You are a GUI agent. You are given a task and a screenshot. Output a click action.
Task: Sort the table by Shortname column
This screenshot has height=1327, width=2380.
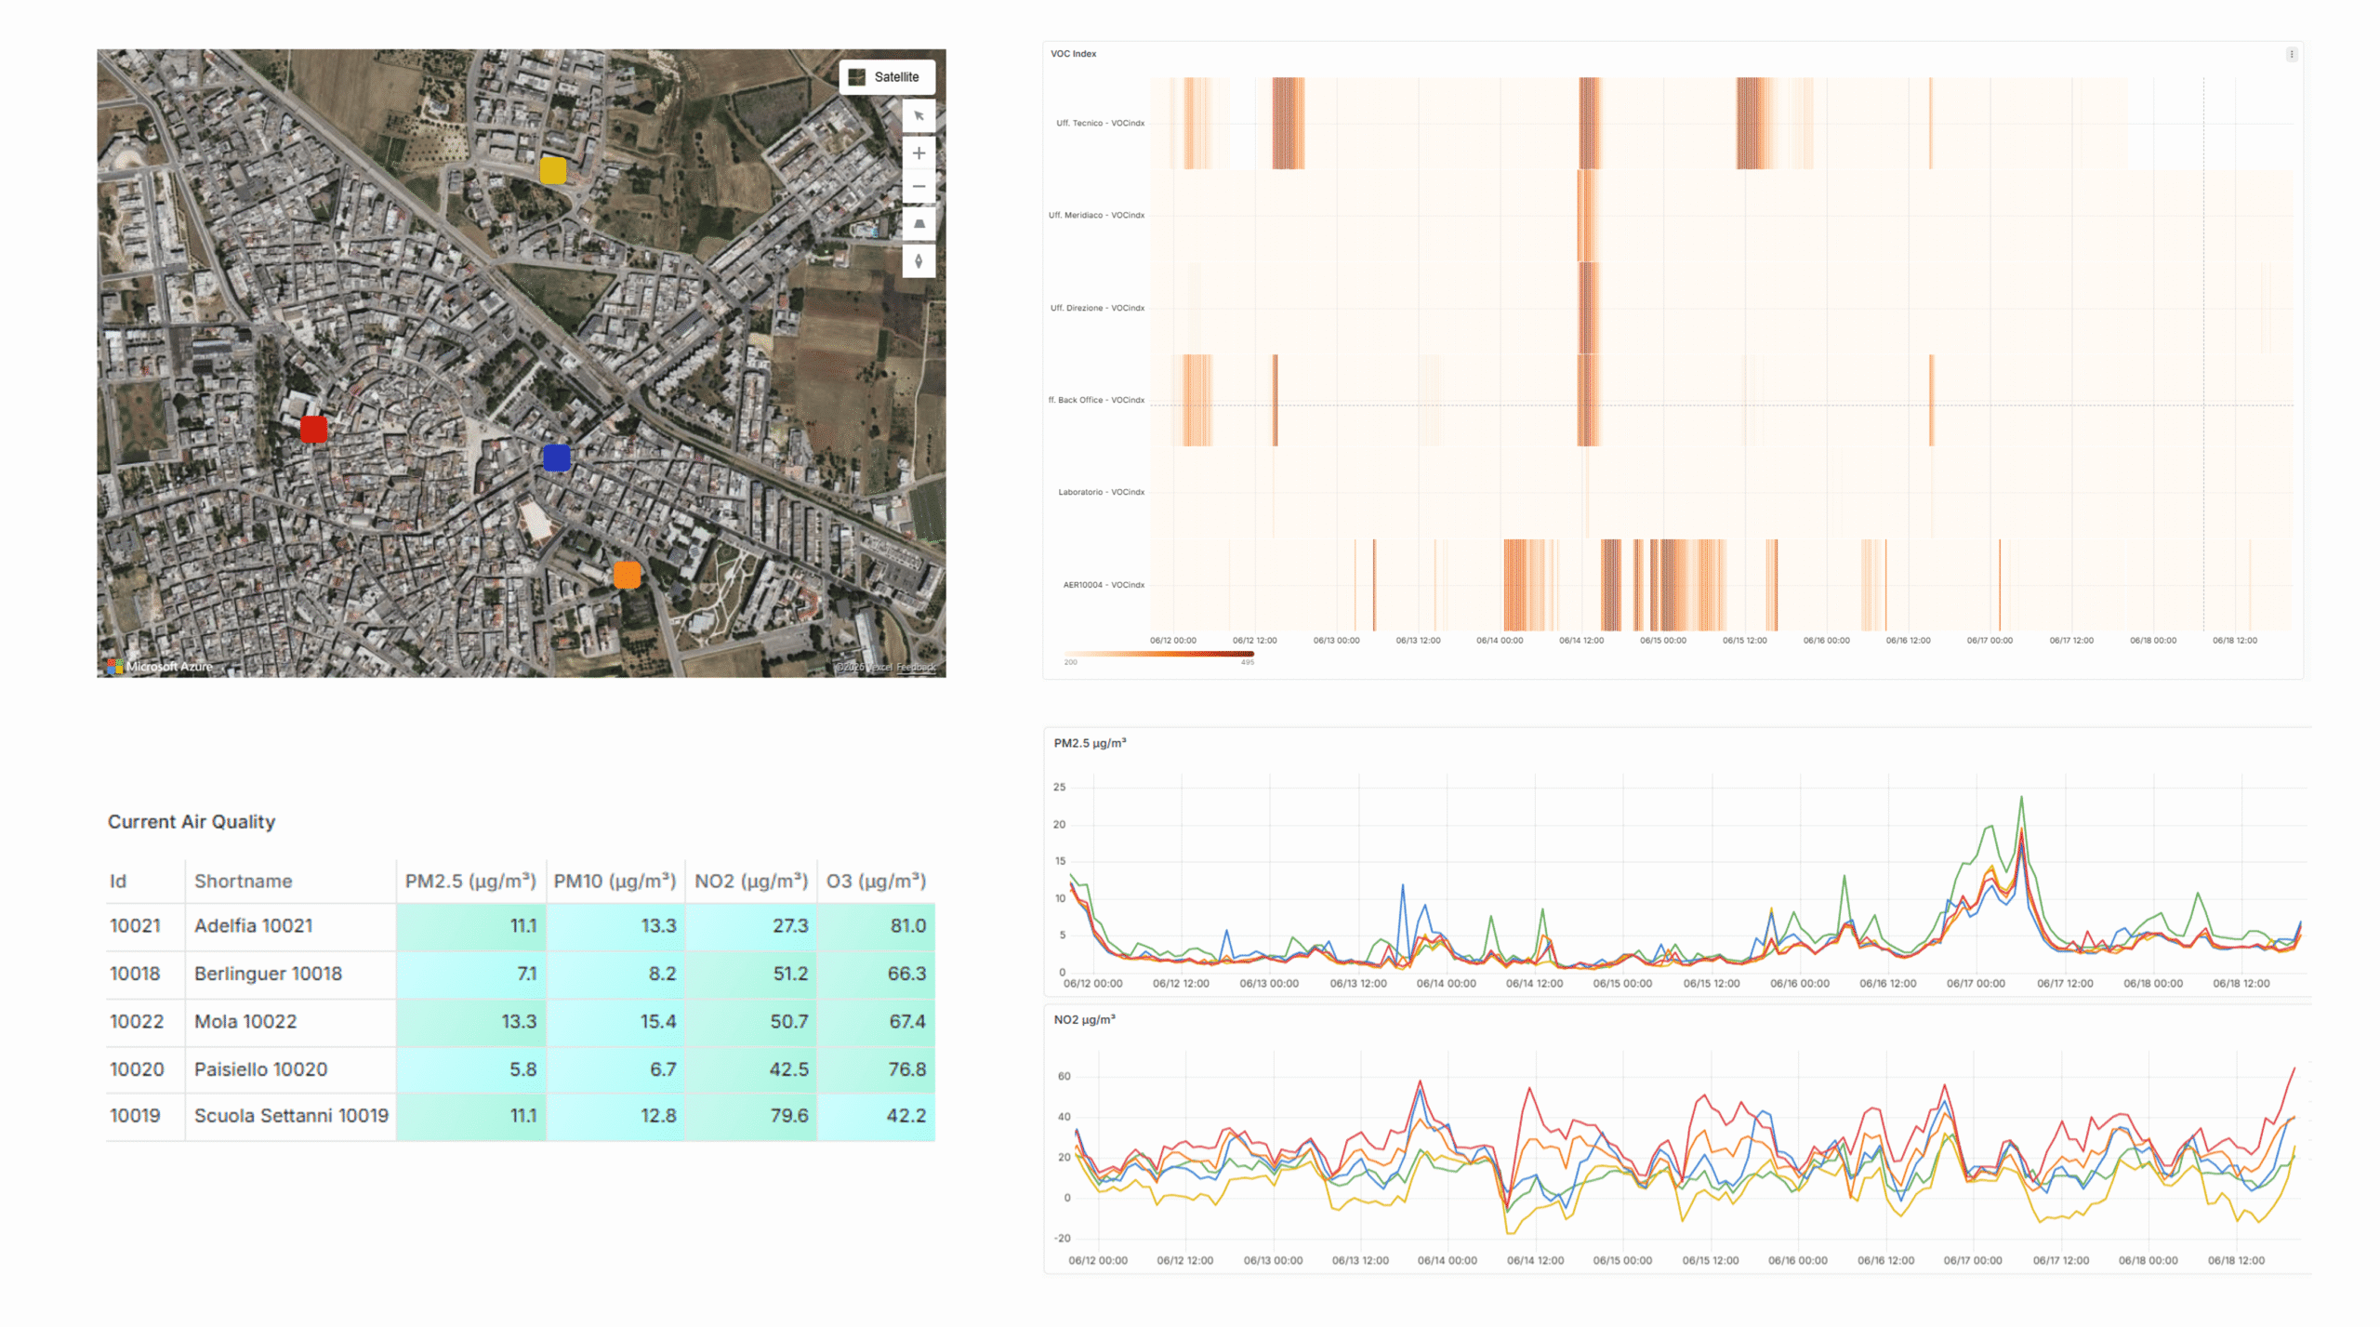[x=243, y=881]
